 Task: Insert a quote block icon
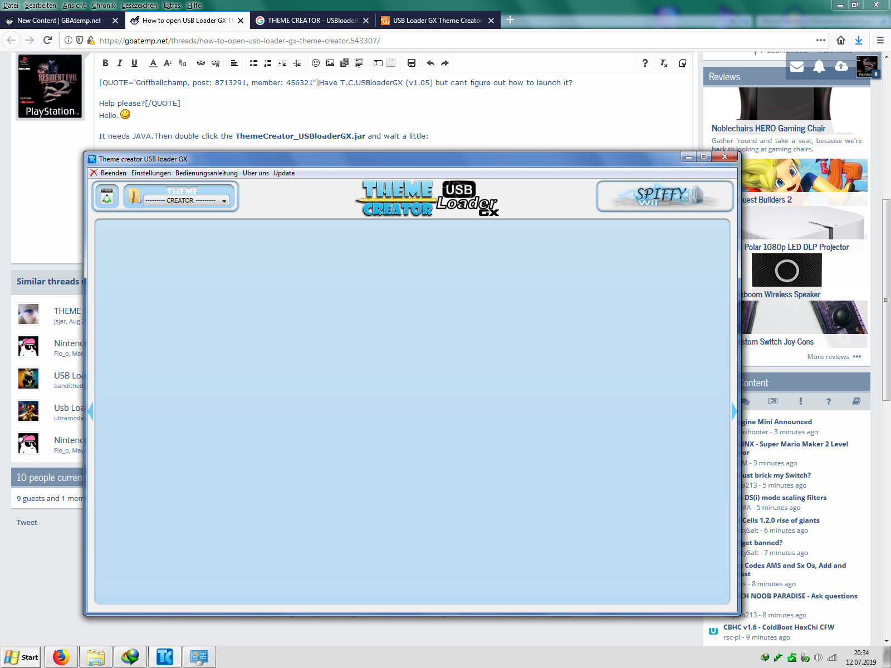pyautogui.click(x=359, y=63)
